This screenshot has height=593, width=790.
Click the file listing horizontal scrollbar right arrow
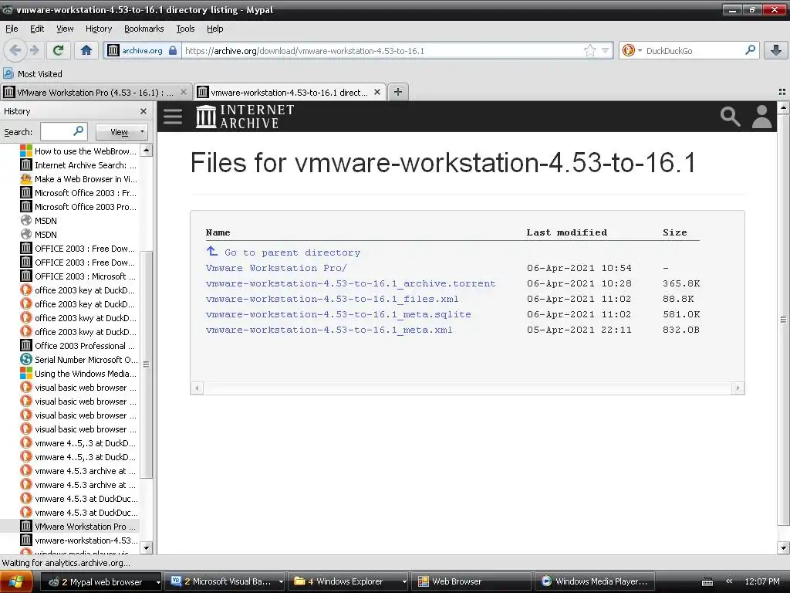pyautogui.click(x=738, y=388)
